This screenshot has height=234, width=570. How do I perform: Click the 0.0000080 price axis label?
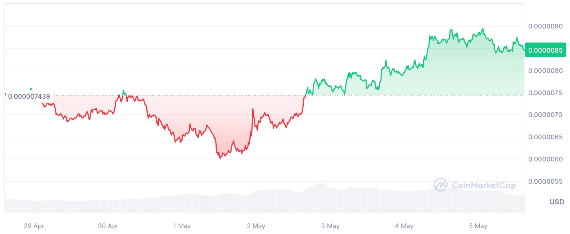coord(545,71)
